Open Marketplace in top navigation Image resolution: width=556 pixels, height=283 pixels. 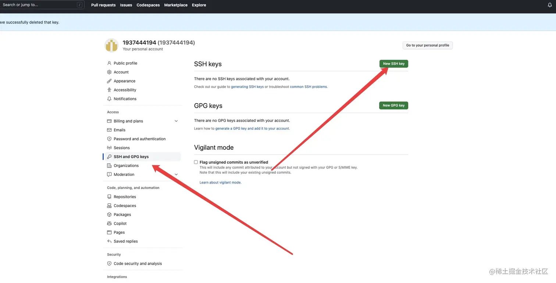click(x=176, y=5)
